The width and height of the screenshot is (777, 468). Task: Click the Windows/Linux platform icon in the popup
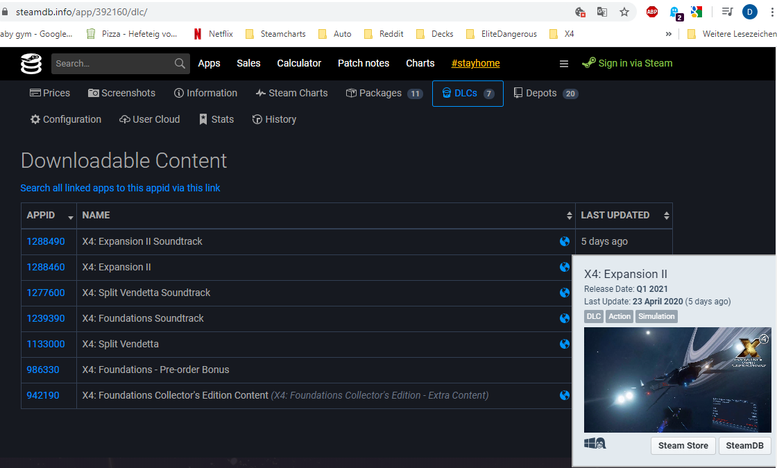tap(595, 443)
